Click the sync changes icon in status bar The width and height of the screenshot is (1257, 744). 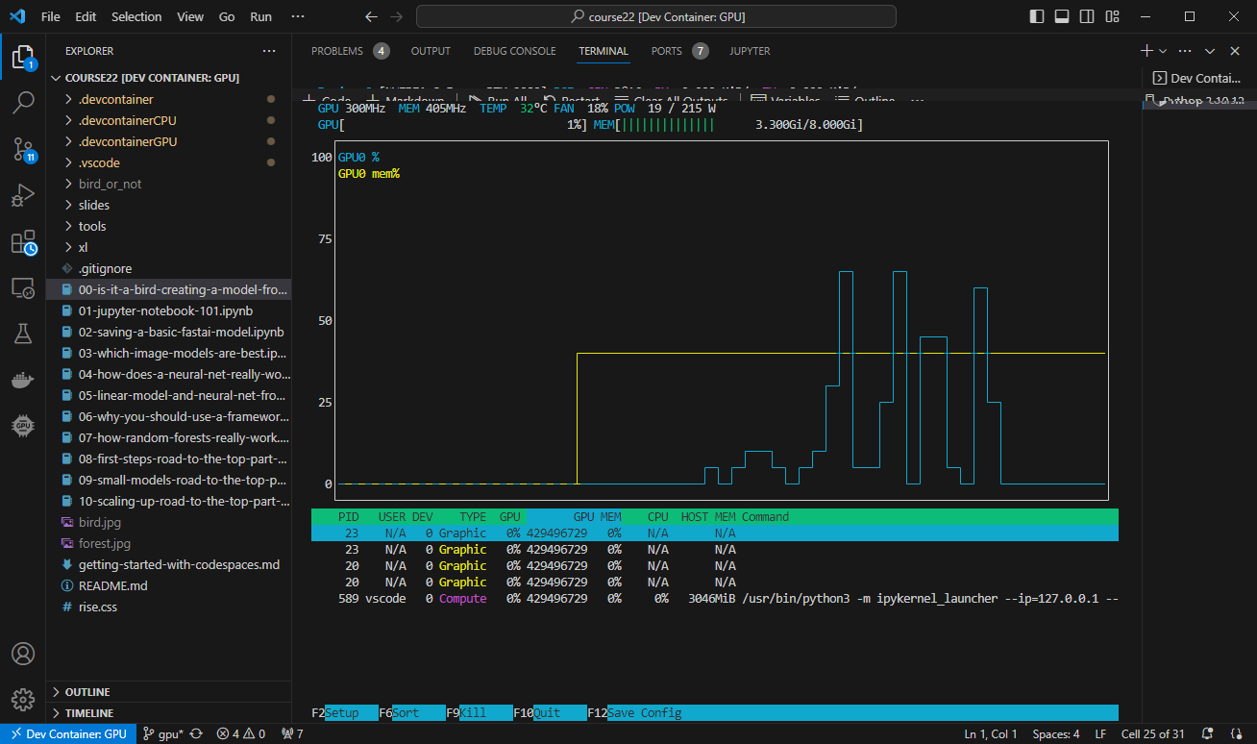point(196,734)
